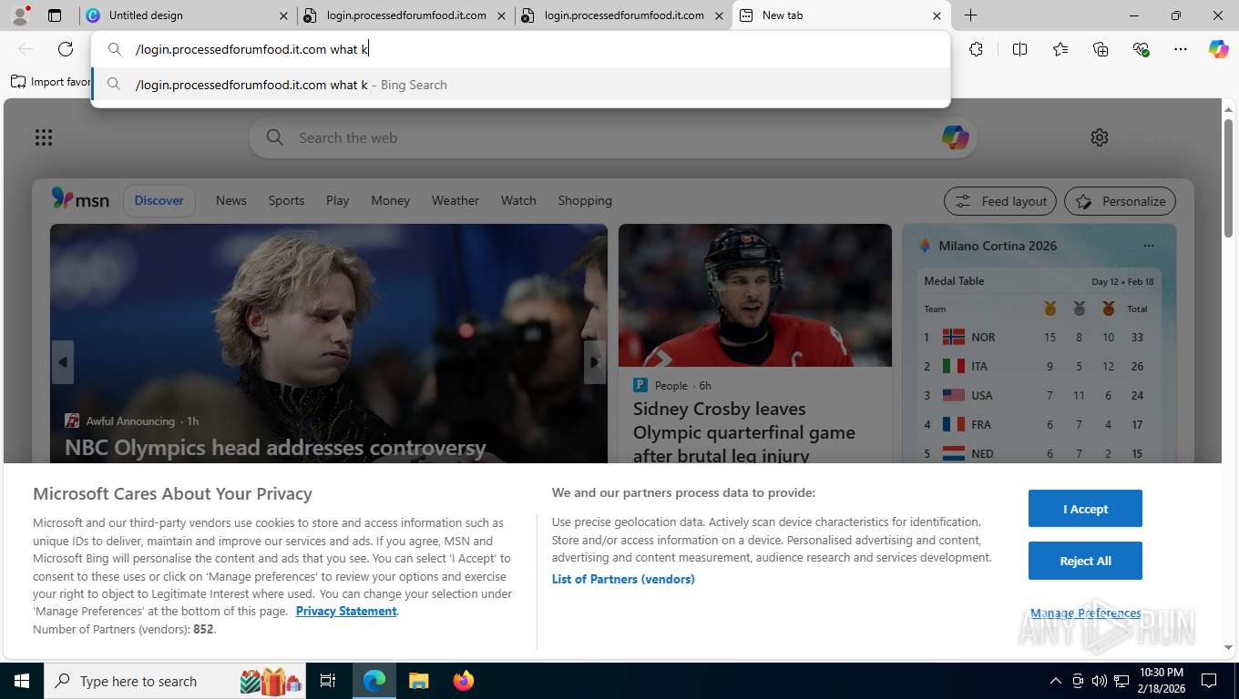
Task: Open the Copilot sidebar icon
Action: pyautogui.click(x=1219, y=49)
